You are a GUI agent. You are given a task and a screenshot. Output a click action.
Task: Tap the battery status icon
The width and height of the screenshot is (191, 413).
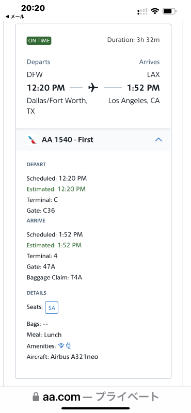(169, 11)
